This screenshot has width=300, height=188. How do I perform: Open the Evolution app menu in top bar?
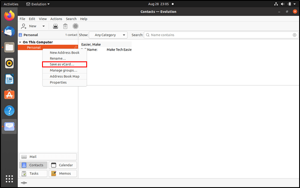[38, 4]
